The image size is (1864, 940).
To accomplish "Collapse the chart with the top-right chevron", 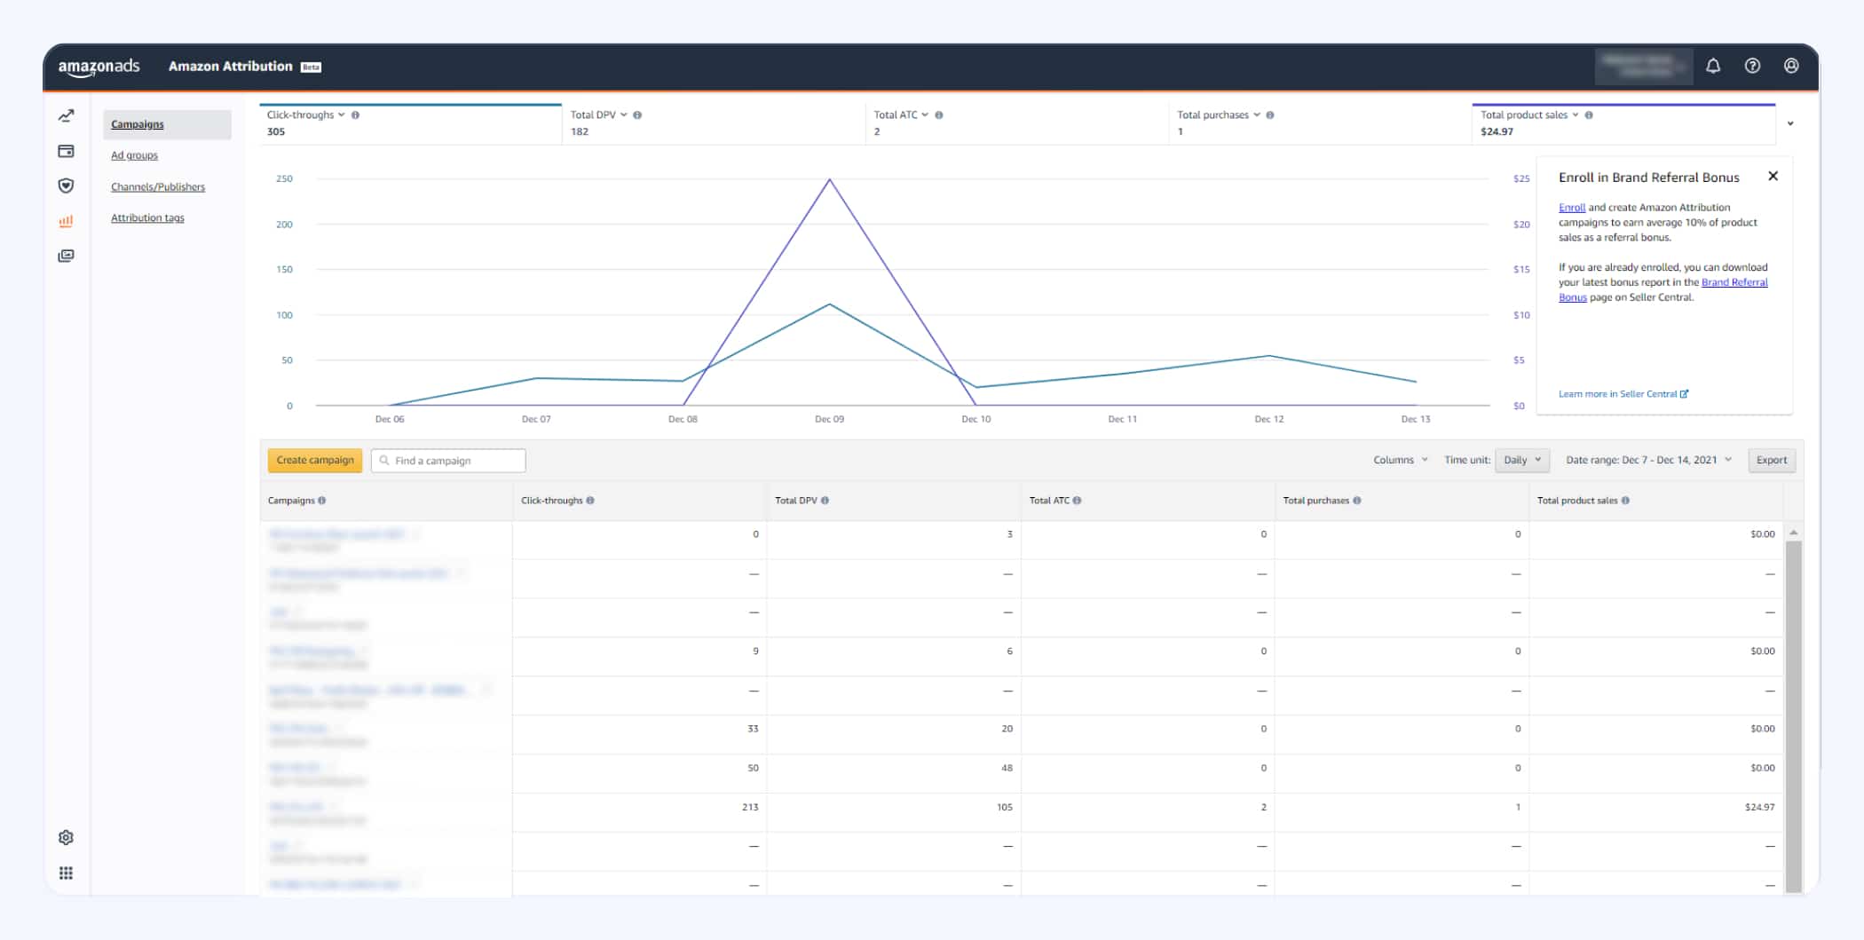I will (1790, 123).
